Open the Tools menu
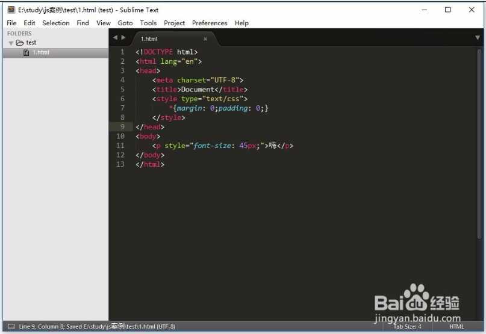The height and width of the screenshot is (334, 486). 148,23
